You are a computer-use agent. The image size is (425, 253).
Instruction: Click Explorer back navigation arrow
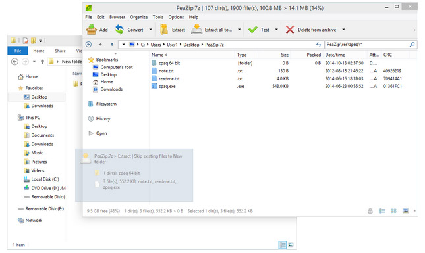(x=15, y=62)
